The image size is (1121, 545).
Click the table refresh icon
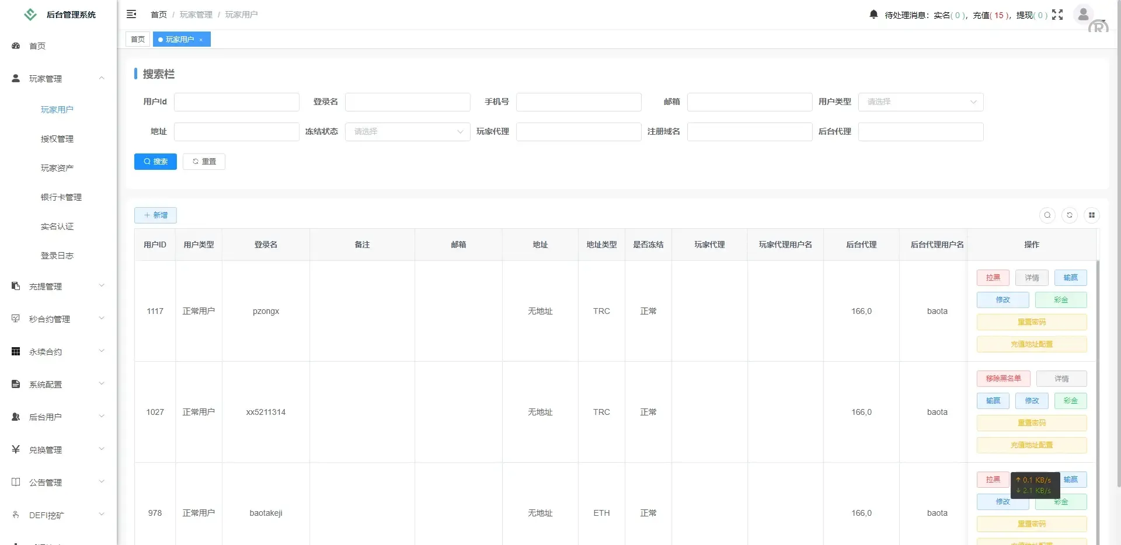[1070, 215]
